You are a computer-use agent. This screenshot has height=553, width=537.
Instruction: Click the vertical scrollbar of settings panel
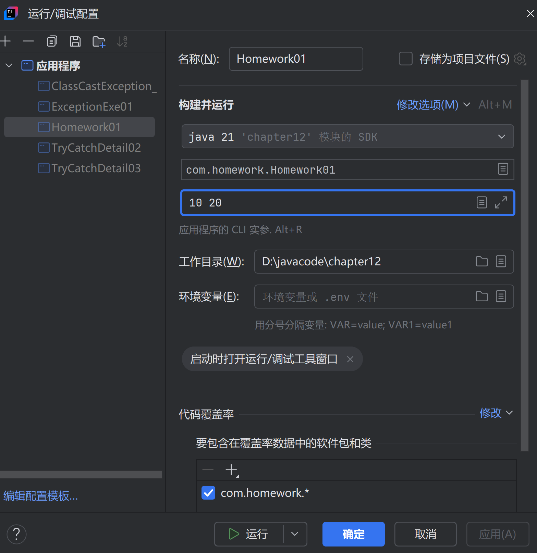(524, 265)
